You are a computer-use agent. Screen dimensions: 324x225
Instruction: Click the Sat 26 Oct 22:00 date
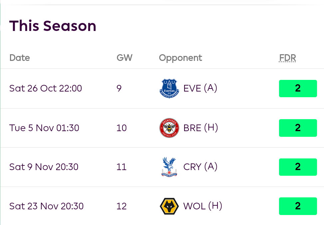click(46, 88)
